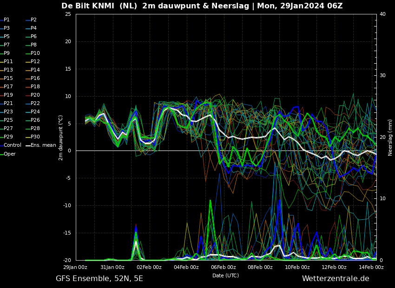Screen dimensions: 395x288
Task: Click the 2m dauwpunt (°C) axis title
Action: click(60, 137)
